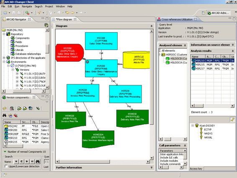Collapse the Repository tree node
Viewport: 237px width, 178px height.
4,34
